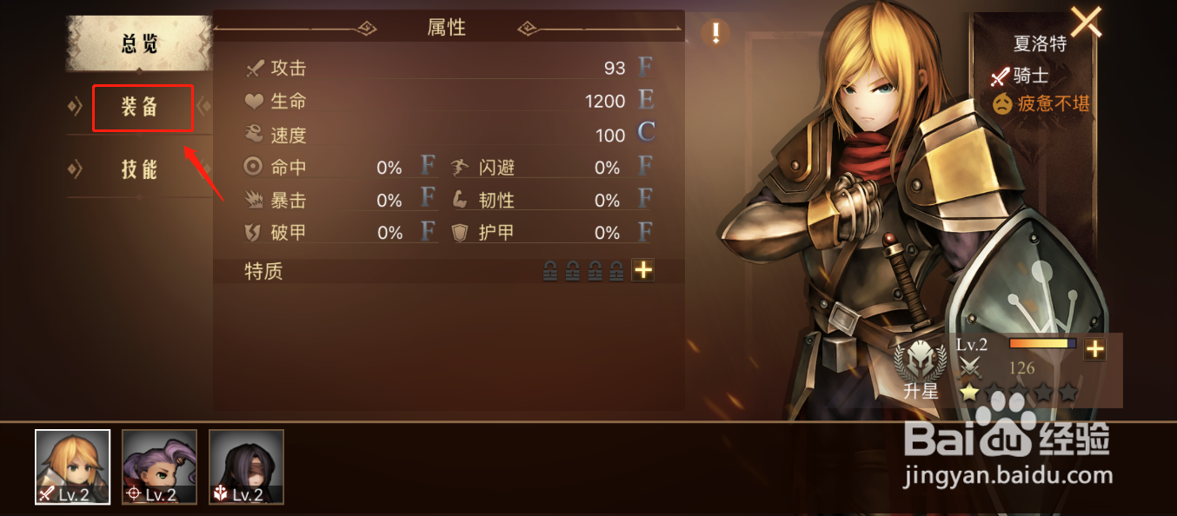Click the experience progress bar

click(x=1042, y=344)
